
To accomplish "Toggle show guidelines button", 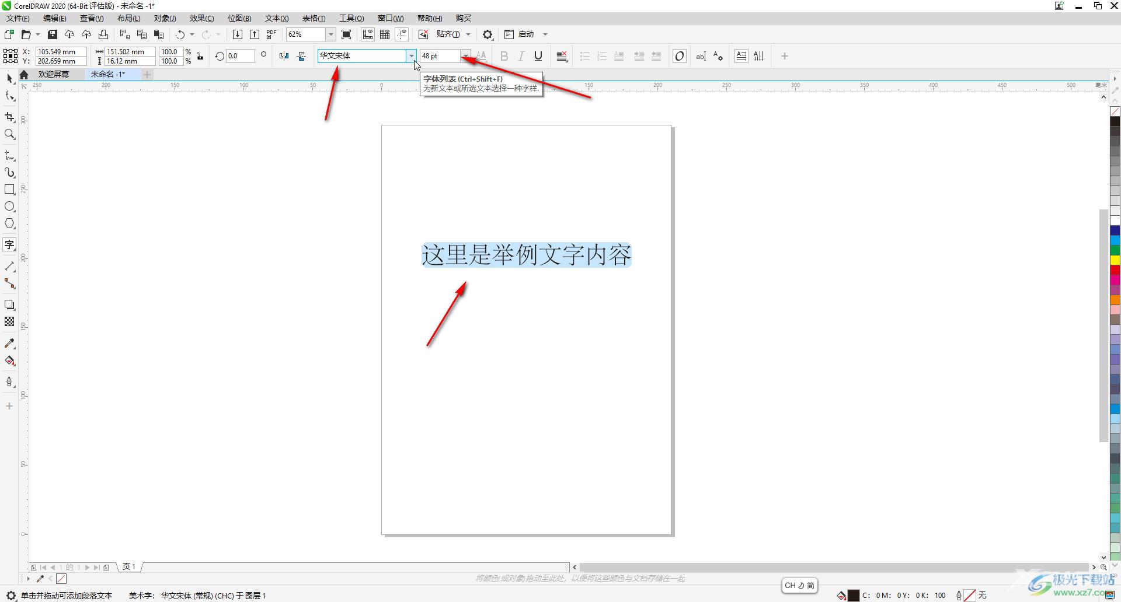I will (402, 34).
